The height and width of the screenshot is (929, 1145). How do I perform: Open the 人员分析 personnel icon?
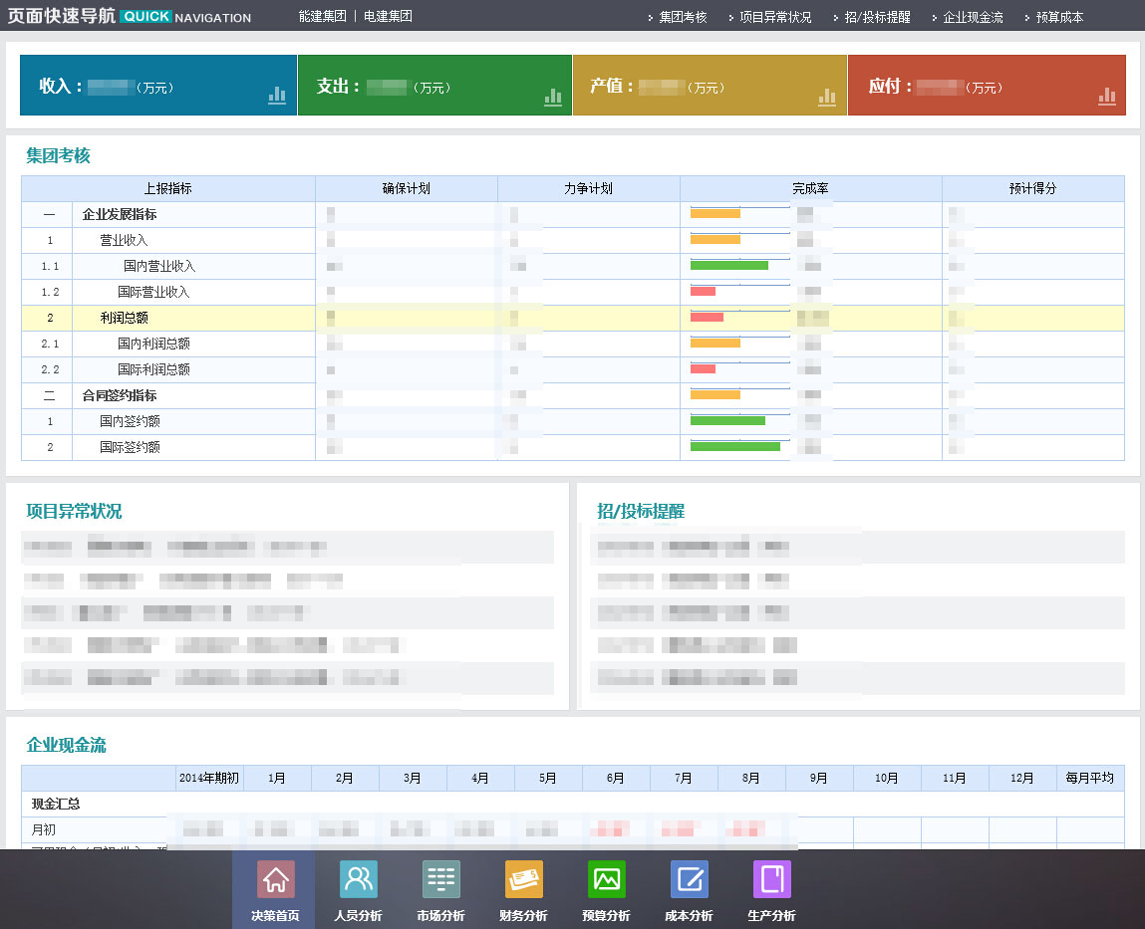(x=358, y=880)
